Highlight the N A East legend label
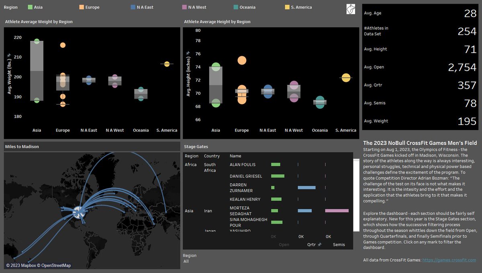Image resolution: width=482 pixels, height=273 pixels. point(145,7)
